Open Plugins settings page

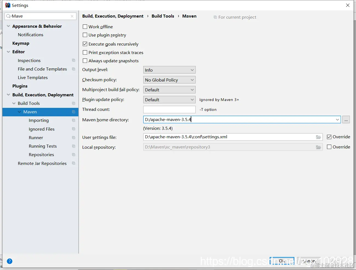pyautogui.click(x=20, y=86)
